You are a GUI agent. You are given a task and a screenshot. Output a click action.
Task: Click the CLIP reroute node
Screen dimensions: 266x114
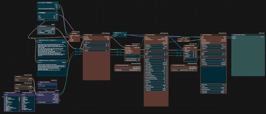[x=31, y=38]
